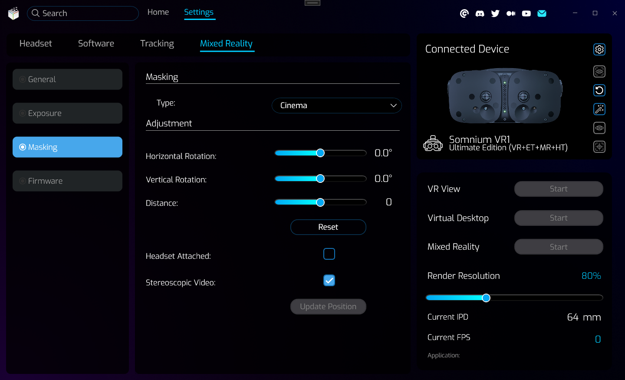Click the Horizontal Rotation 0.0° value
Screen dimensions: 625x380
coord(383,153)
